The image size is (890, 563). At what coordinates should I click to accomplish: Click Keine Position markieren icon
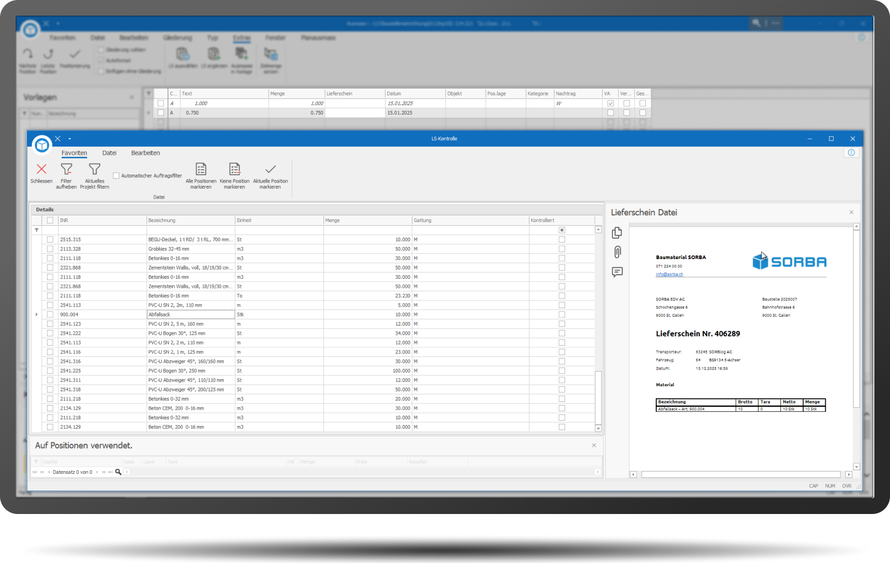coord(234,169)
